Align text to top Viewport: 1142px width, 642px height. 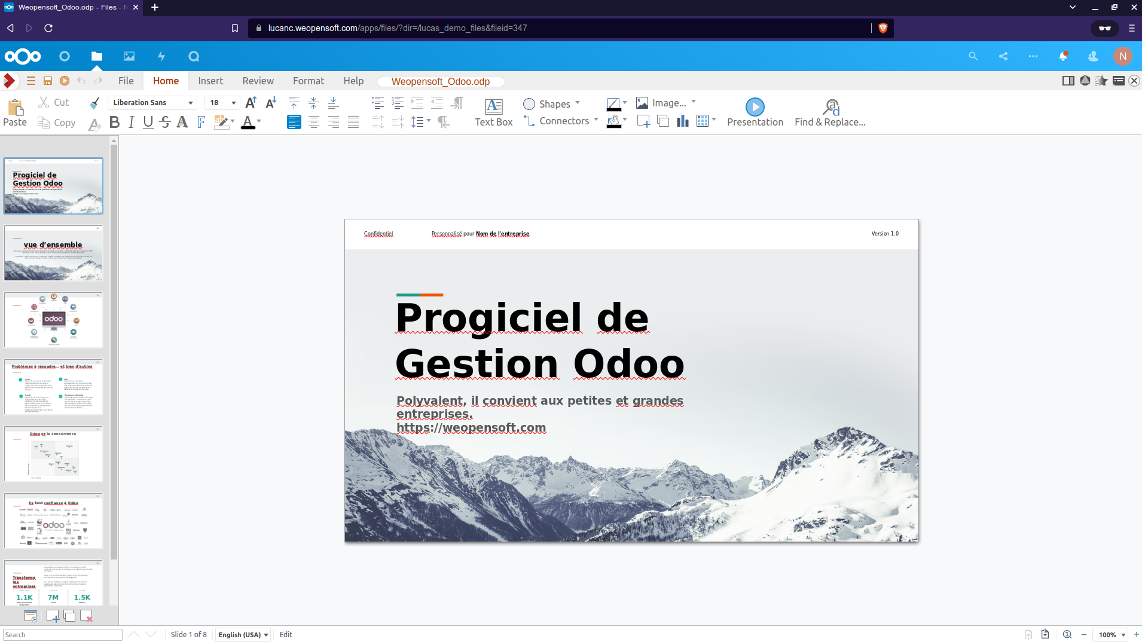coord(294,103)
